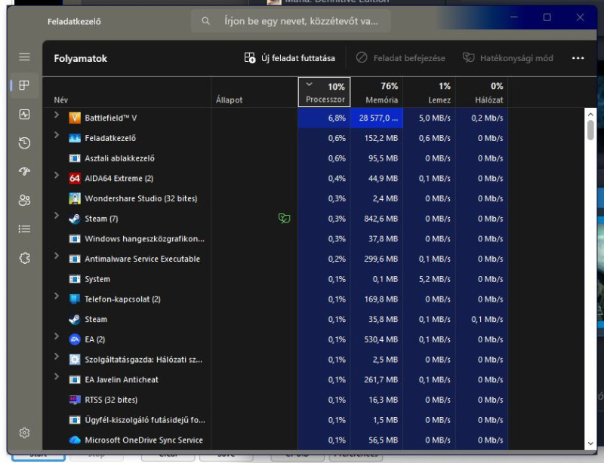This screenshot has height=463, width=604.
Task: Click the Feladatkezelő process icon
Action: (x=75, y=138)
